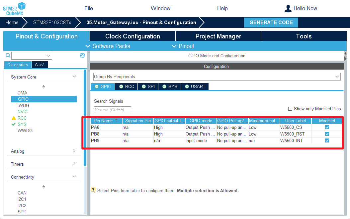The image size is (350, 219).
Task: Open the Group By Peripherals dropdown
Action: (x=217, y=77)
